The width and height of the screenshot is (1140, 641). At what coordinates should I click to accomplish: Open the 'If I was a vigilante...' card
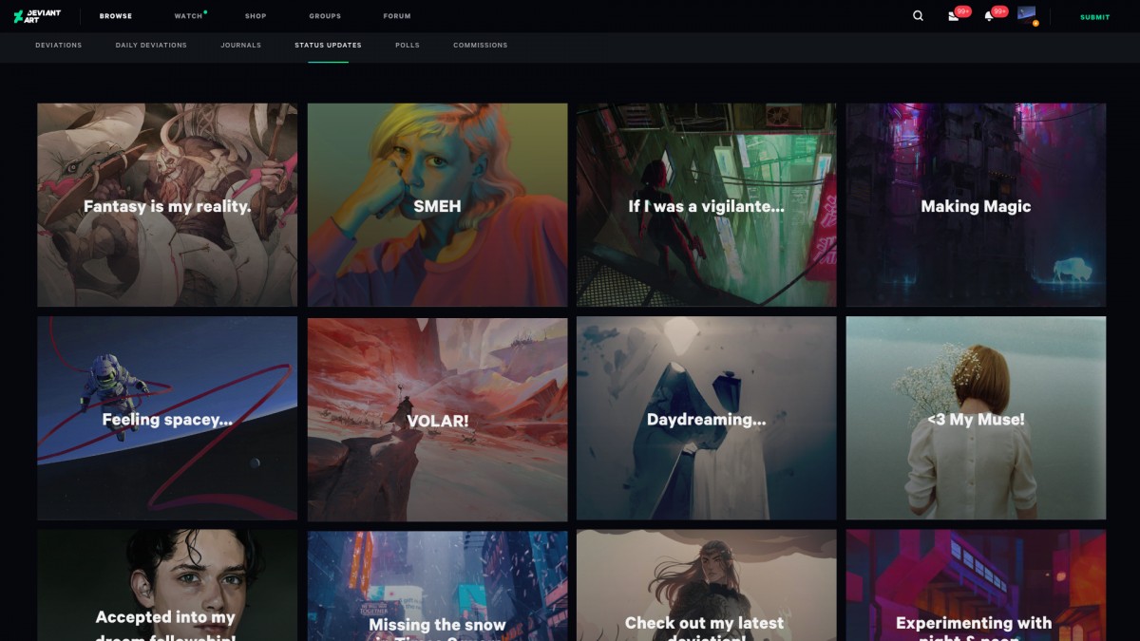click(x=707, y=205)
